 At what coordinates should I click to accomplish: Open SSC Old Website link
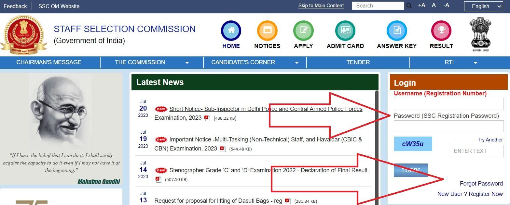coord(59,6)
